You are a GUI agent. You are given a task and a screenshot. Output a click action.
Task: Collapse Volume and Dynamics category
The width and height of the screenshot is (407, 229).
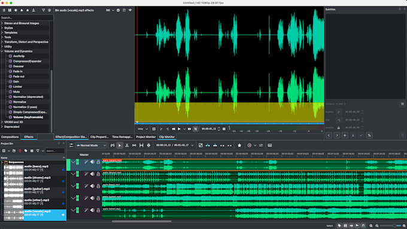pos(2,51)
